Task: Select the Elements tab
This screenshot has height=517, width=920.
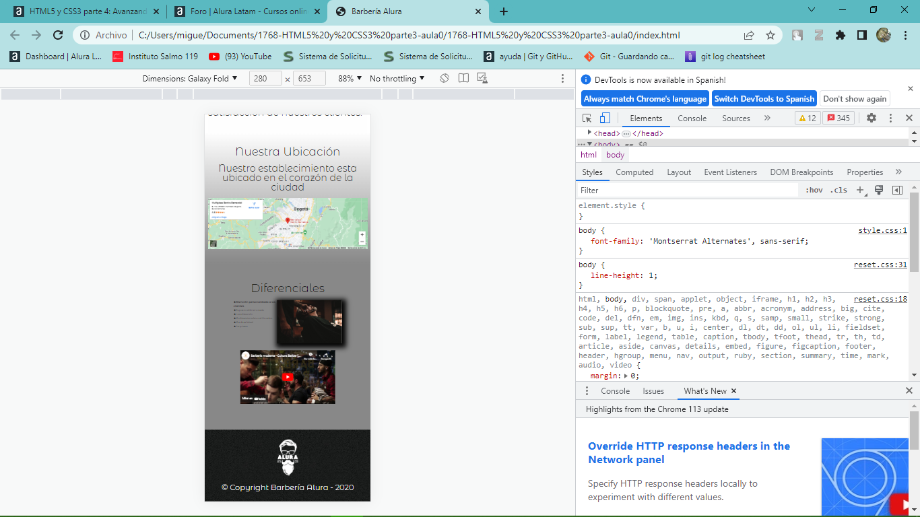Action: 646,118
